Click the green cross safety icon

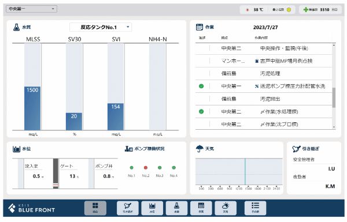pyautogui.click(x=305, y=9)
